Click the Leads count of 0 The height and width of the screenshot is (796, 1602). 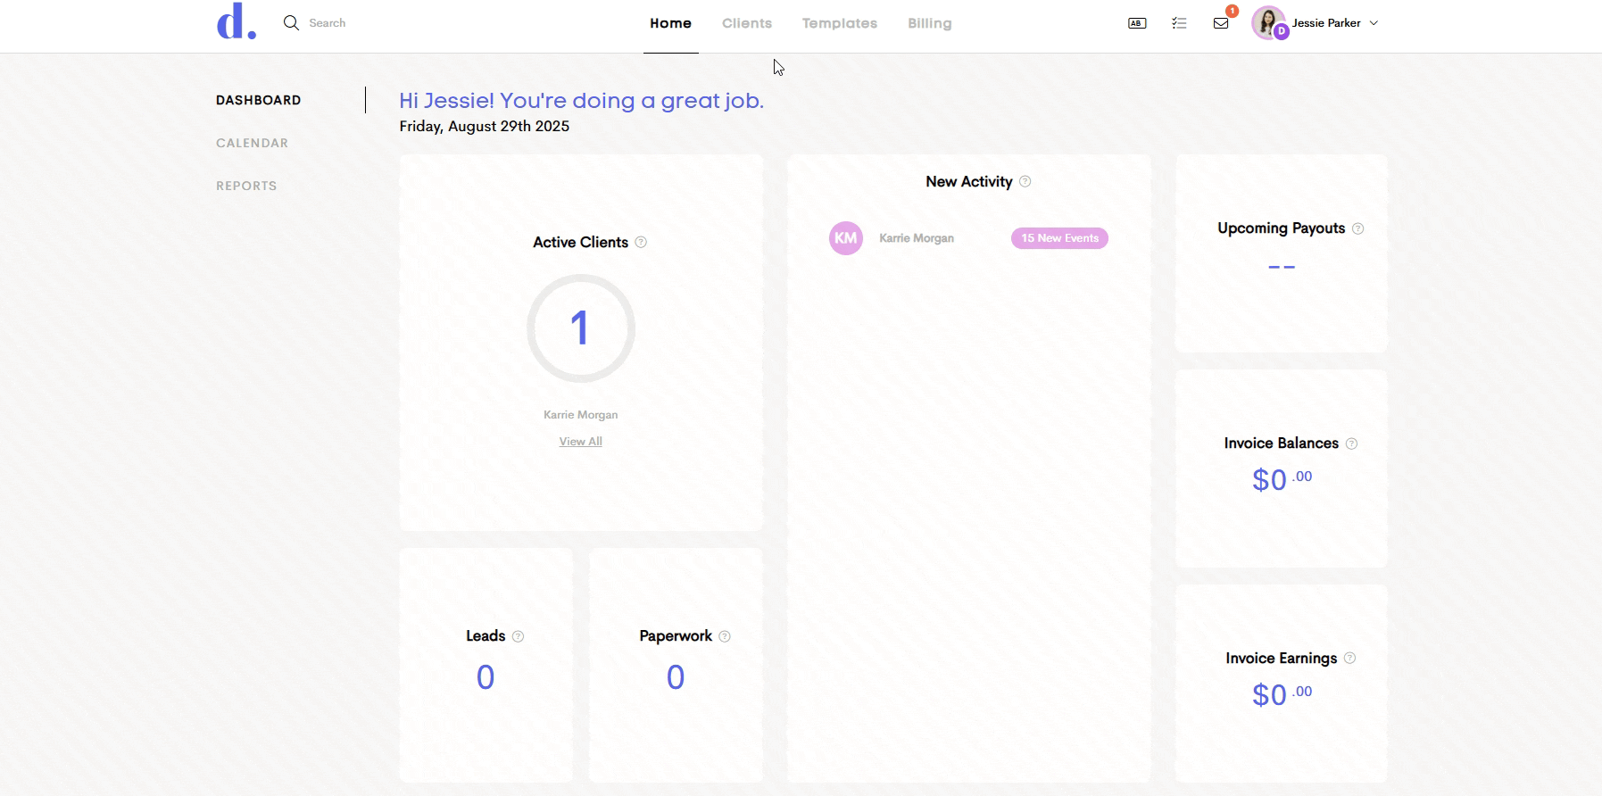pyautogui.click(x=486, y=677)
